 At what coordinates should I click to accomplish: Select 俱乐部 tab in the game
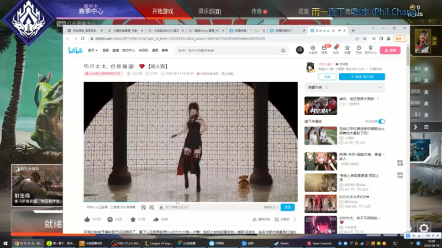tap(209, 12)
